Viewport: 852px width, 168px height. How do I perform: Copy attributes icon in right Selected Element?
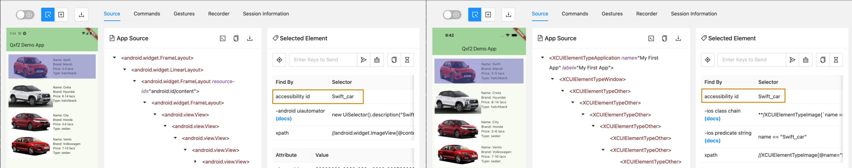click(823, 60)
